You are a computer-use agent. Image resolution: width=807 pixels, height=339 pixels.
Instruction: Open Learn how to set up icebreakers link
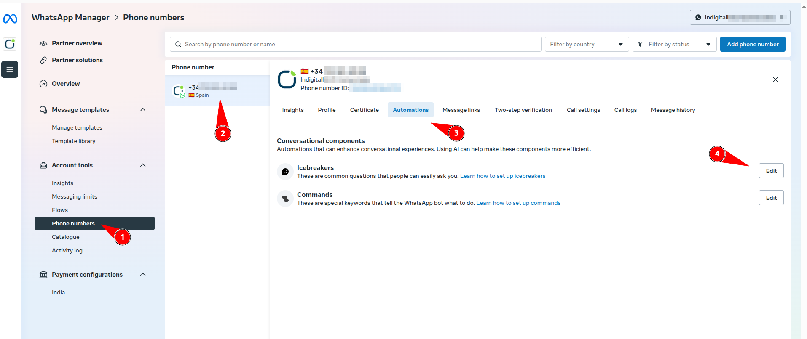(503, 176)
